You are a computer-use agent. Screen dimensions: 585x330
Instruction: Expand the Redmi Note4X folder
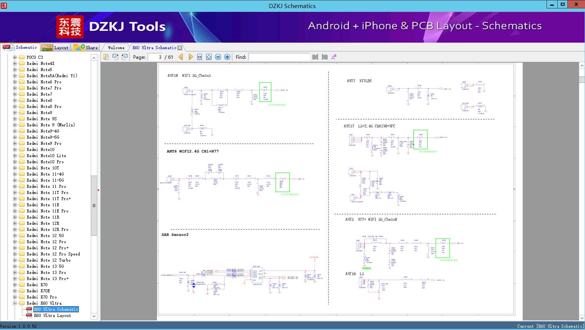15,63
